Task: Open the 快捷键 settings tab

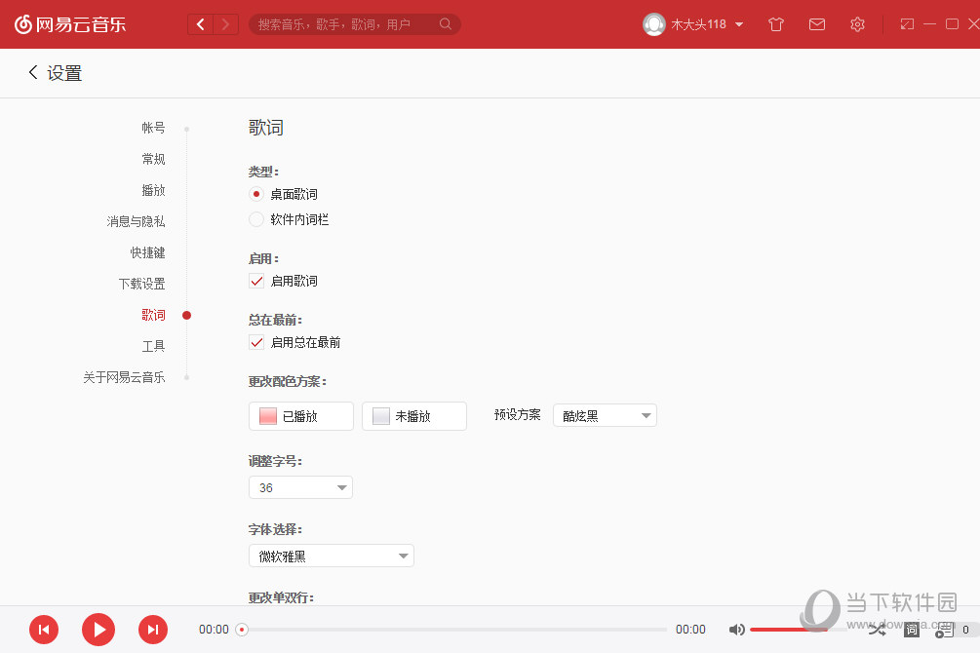Action: [147, 251]
